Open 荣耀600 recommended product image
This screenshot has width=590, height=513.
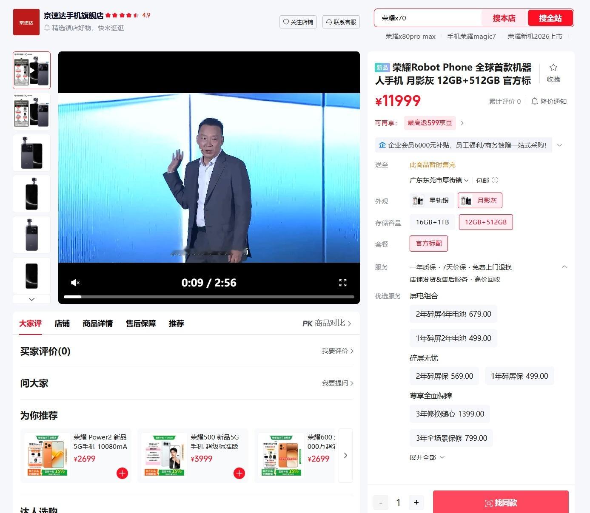pyautogui.click(x=281, y=455)
